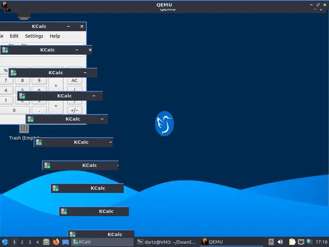Click the show desktop icon in the panel
This screenshot has height=247, width=329.
tap(66, 242)
